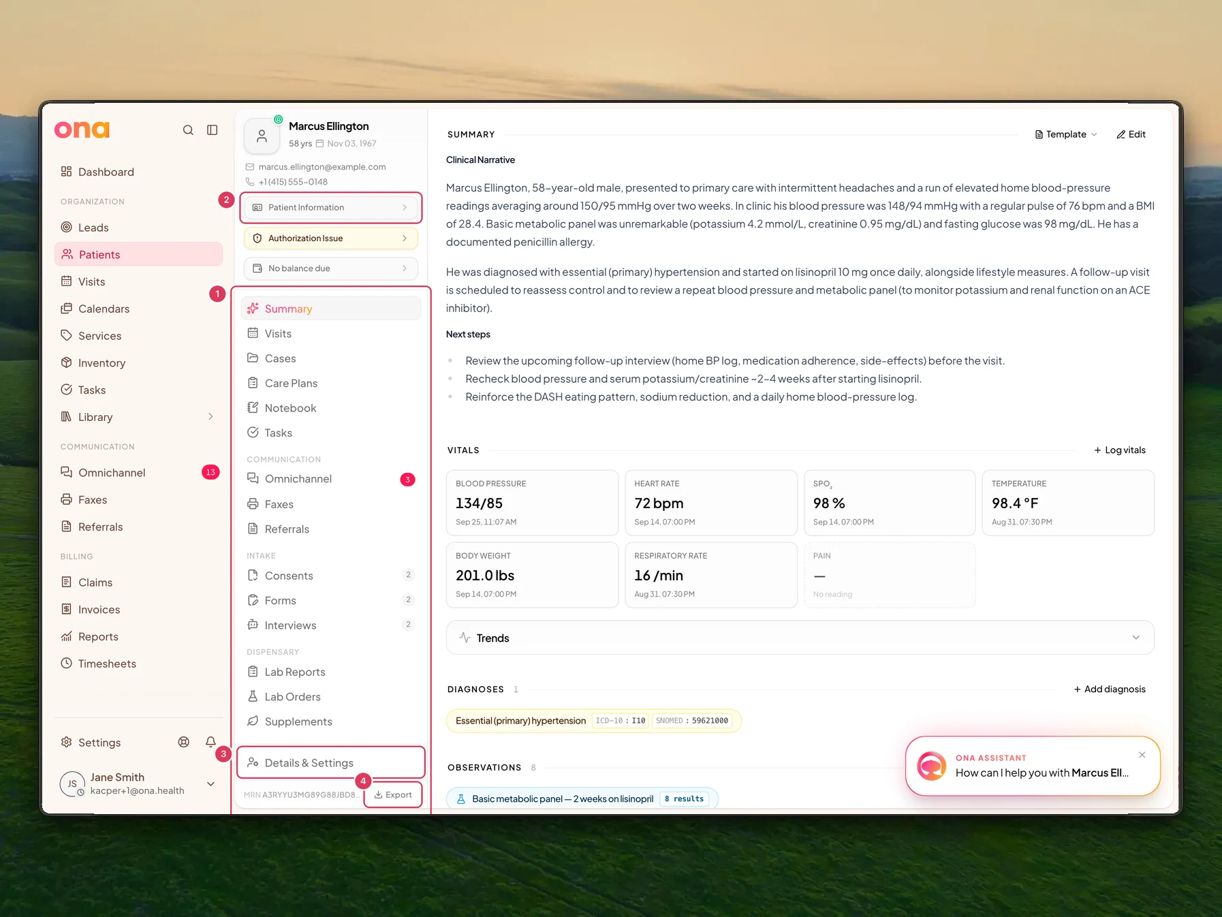
Task: Open Forms intake item
Action: coord(330,600)
